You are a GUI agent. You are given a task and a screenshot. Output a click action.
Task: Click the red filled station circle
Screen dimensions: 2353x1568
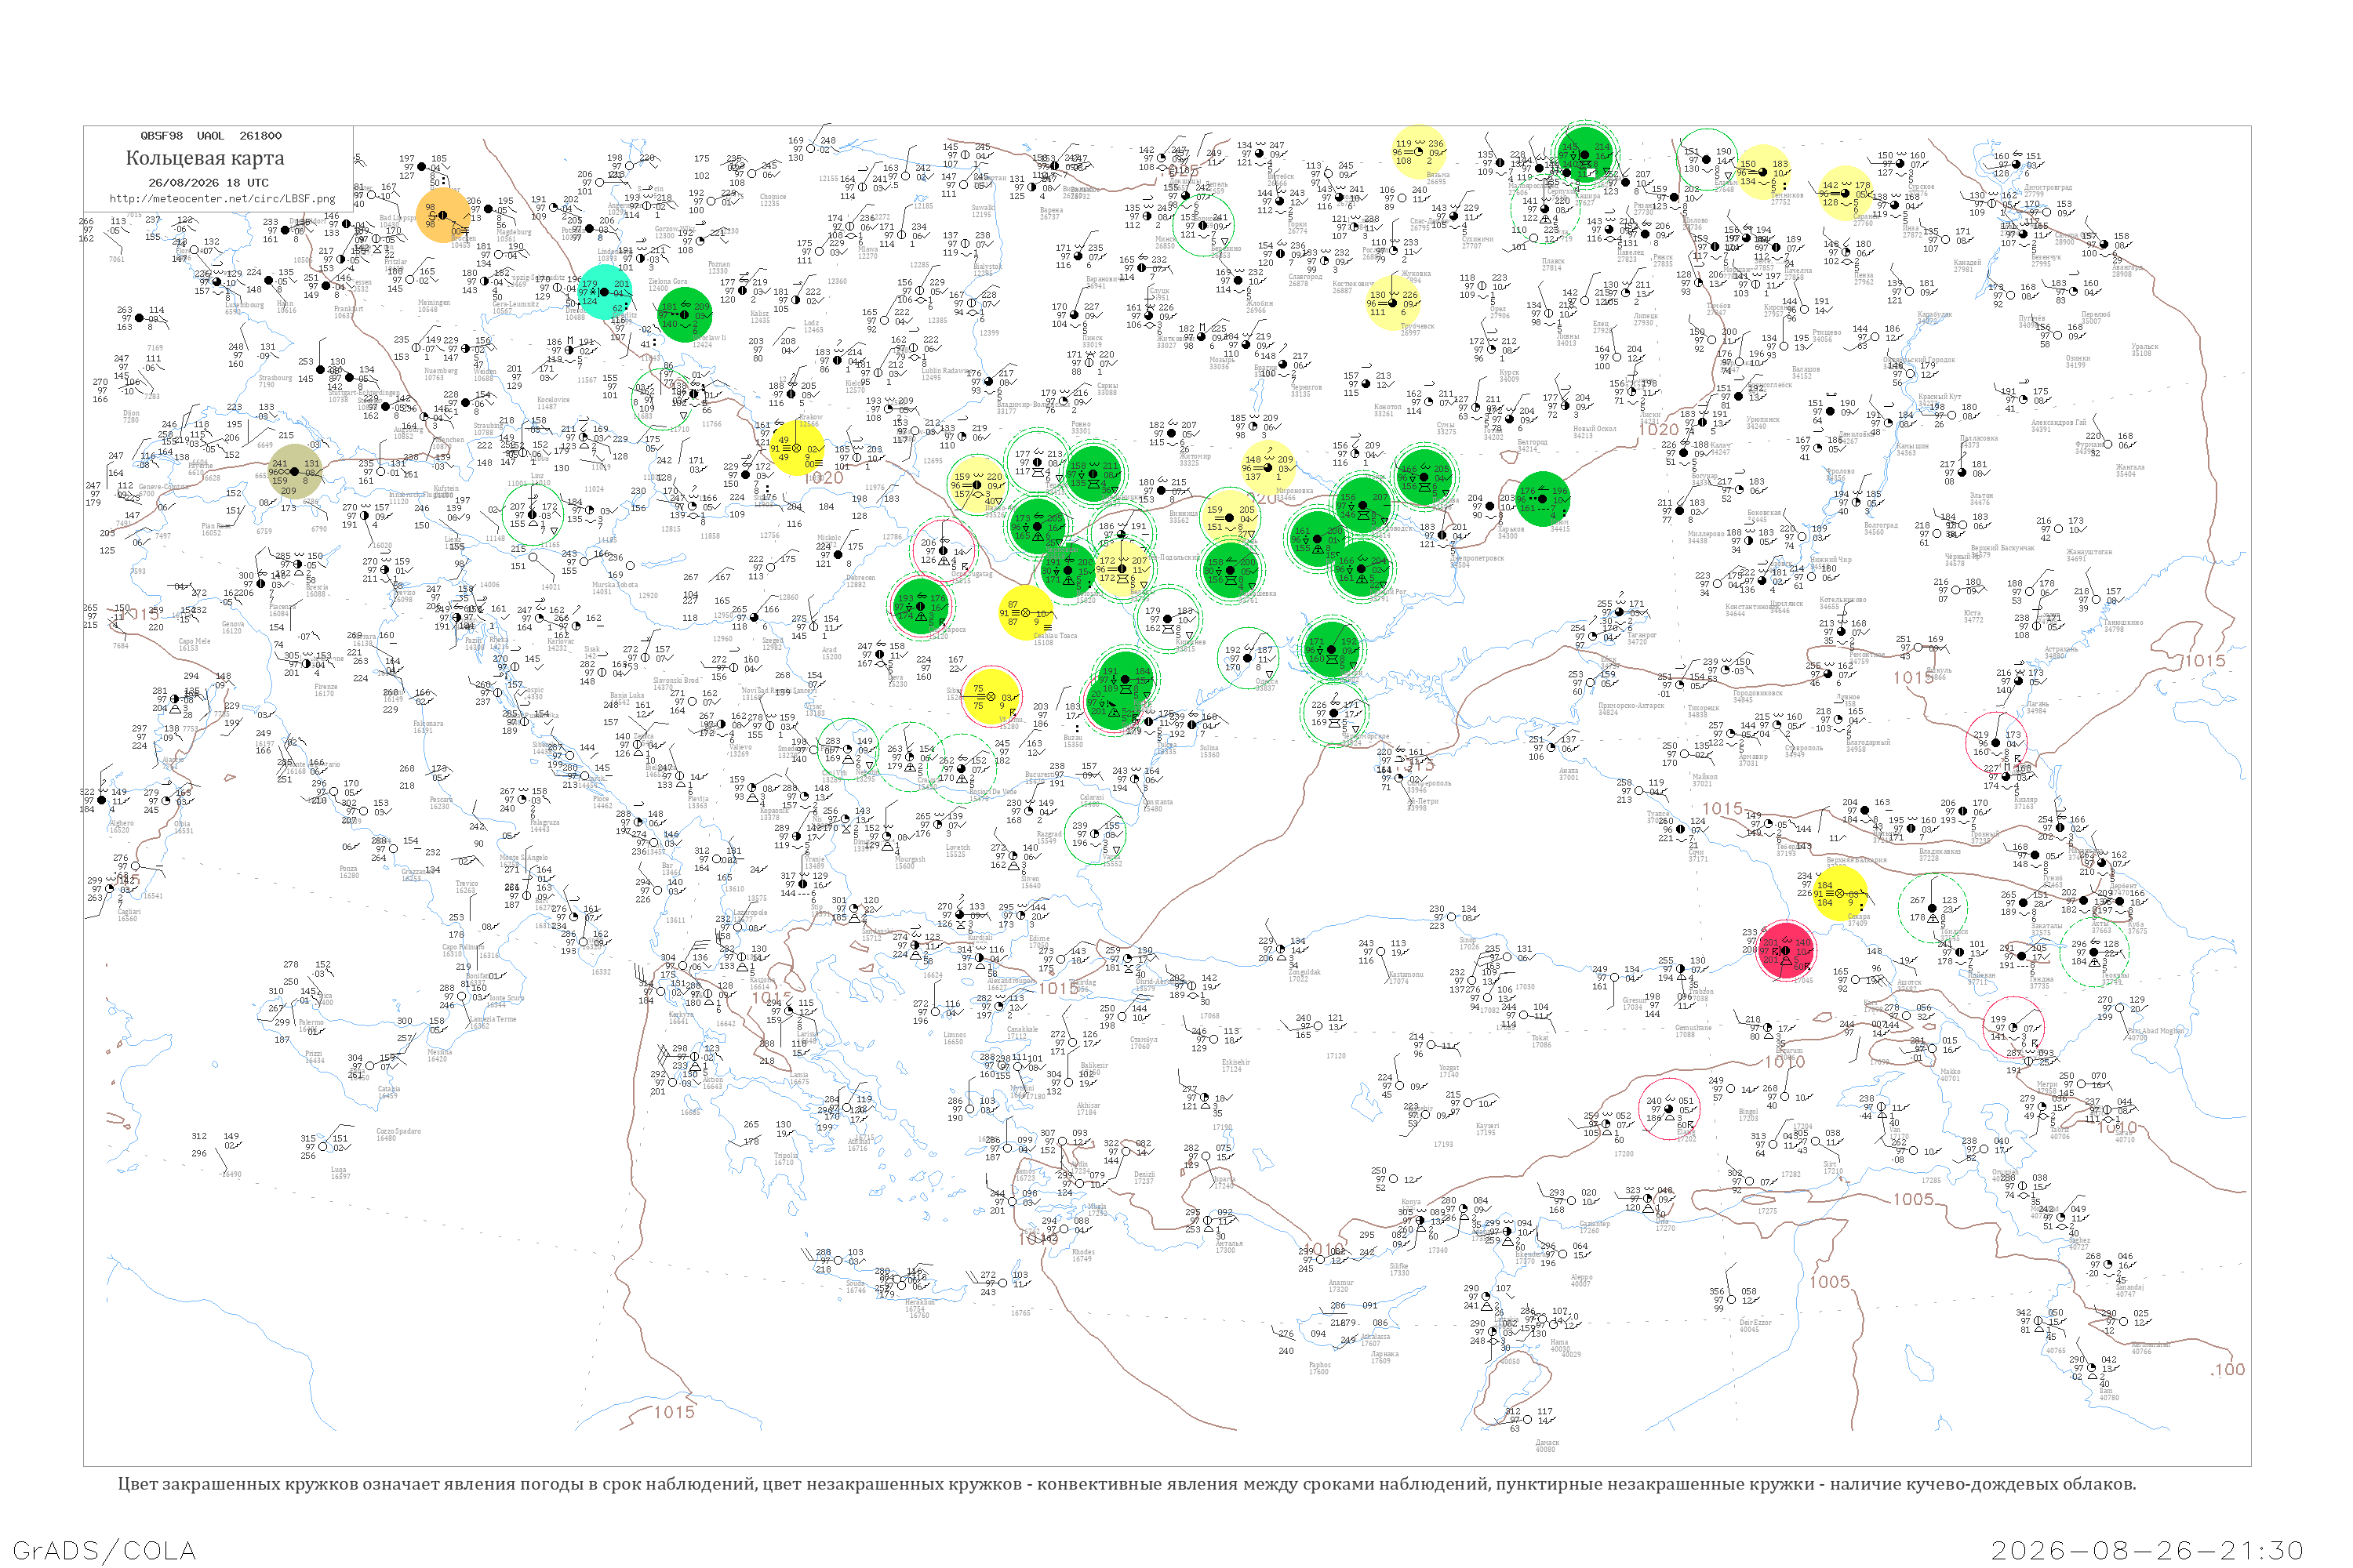point(1786,951)
